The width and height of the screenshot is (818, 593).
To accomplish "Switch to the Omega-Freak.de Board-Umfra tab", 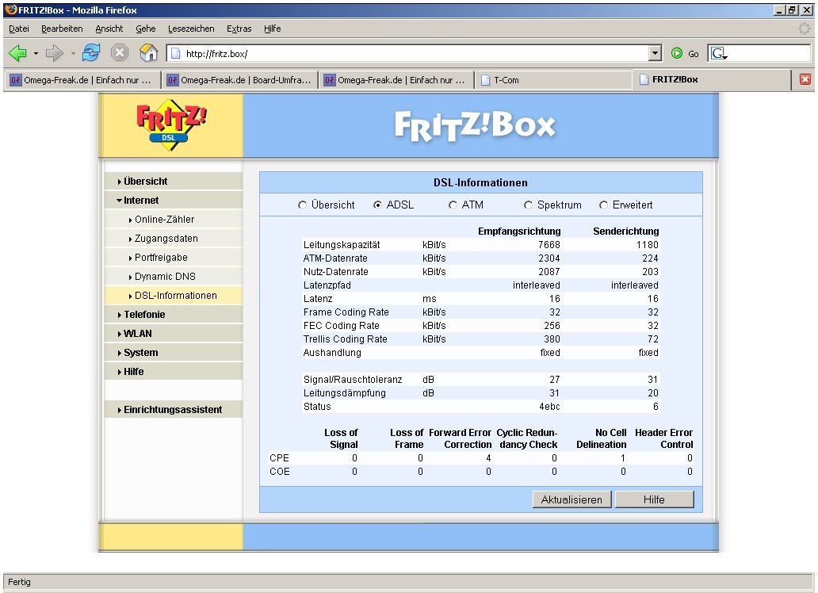I will (x=239, y=80).
